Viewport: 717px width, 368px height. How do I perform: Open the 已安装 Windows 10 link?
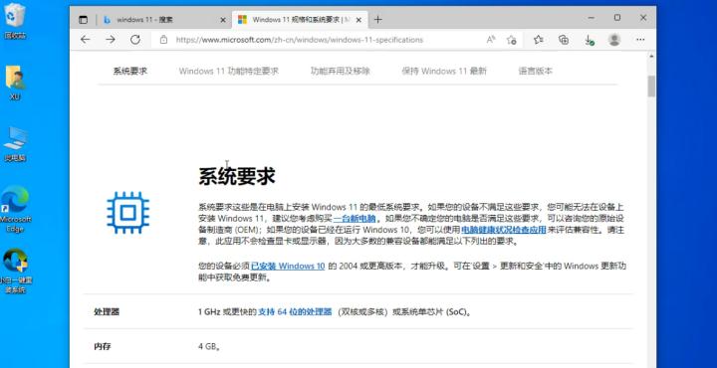tap(288, 266)
